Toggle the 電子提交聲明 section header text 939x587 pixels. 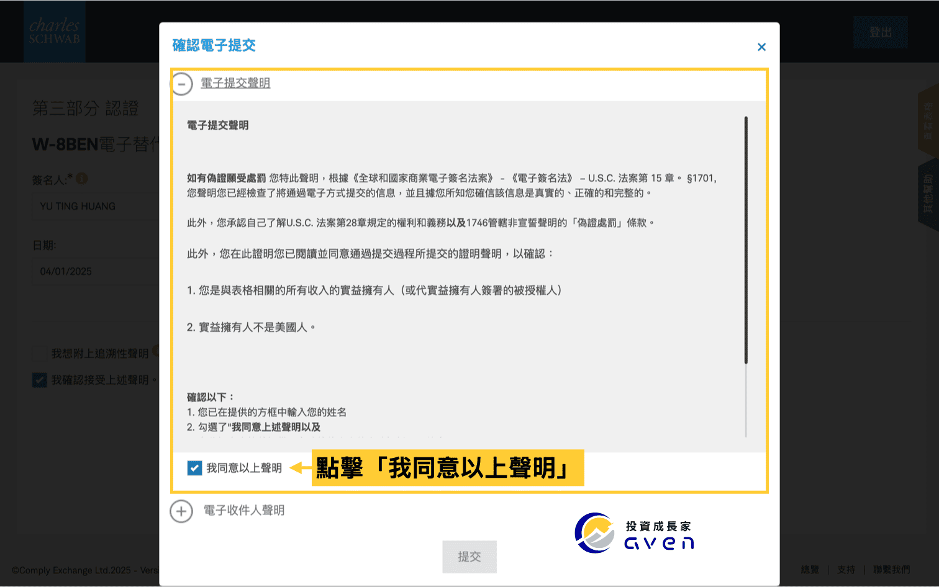(235, 83)
